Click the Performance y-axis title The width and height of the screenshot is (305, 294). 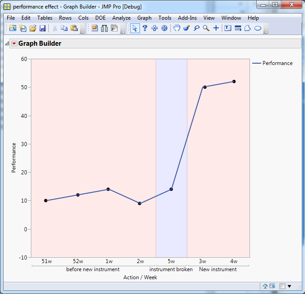coord(13,158)
